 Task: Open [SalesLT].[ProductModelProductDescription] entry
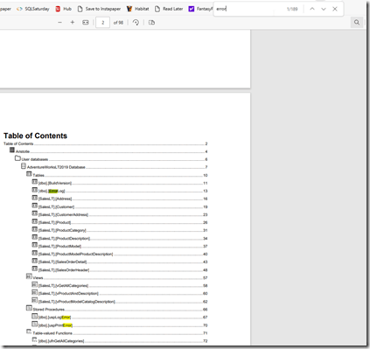point(75,255)
